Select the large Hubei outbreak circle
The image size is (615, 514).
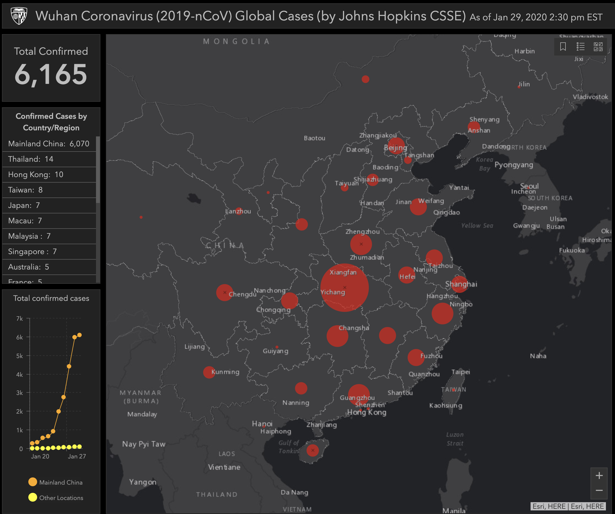click(x=344, y=288)
